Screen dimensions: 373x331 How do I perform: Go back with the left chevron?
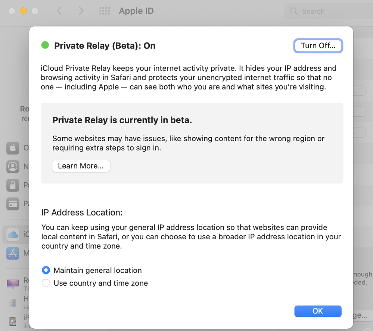[x=59, y=11]
